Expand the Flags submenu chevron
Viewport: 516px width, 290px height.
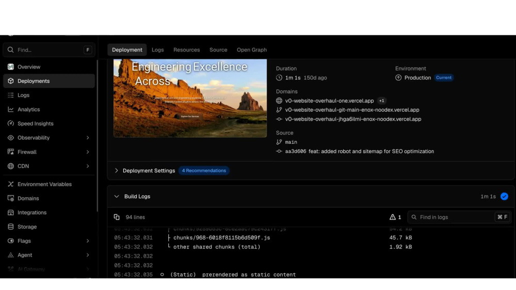88,241
